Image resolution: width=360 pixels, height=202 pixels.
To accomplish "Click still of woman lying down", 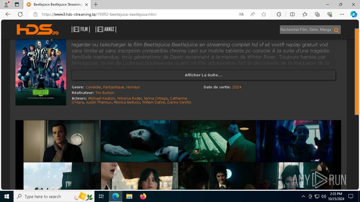I will tap(139, 141).
